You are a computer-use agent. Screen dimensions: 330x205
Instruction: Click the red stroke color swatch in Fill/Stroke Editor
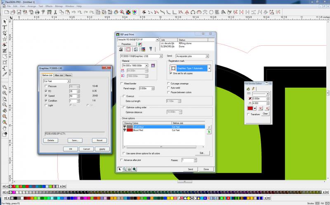pos(250,108)
